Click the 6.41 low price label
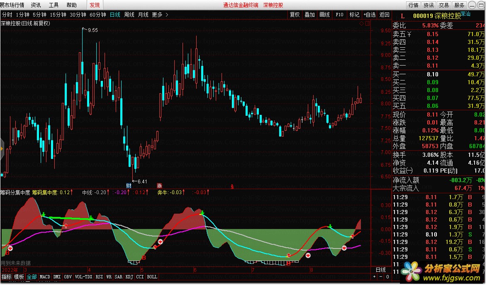Image resolution: width=487 pixels, height=285 pixels. click(x=142, y=181)
